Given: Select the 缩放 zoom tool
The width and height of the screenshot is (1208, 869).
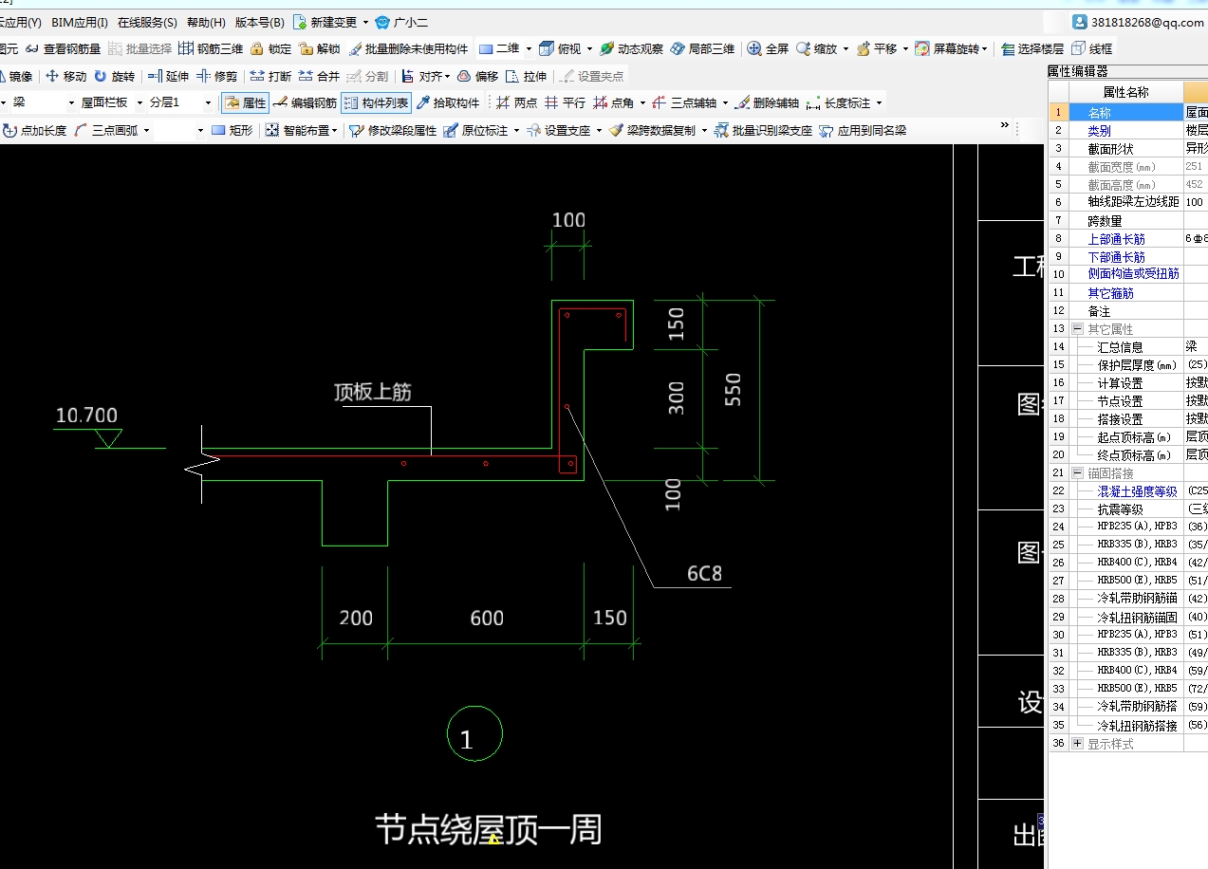Looking at the screenshot, I should click(x=816, y=48).
